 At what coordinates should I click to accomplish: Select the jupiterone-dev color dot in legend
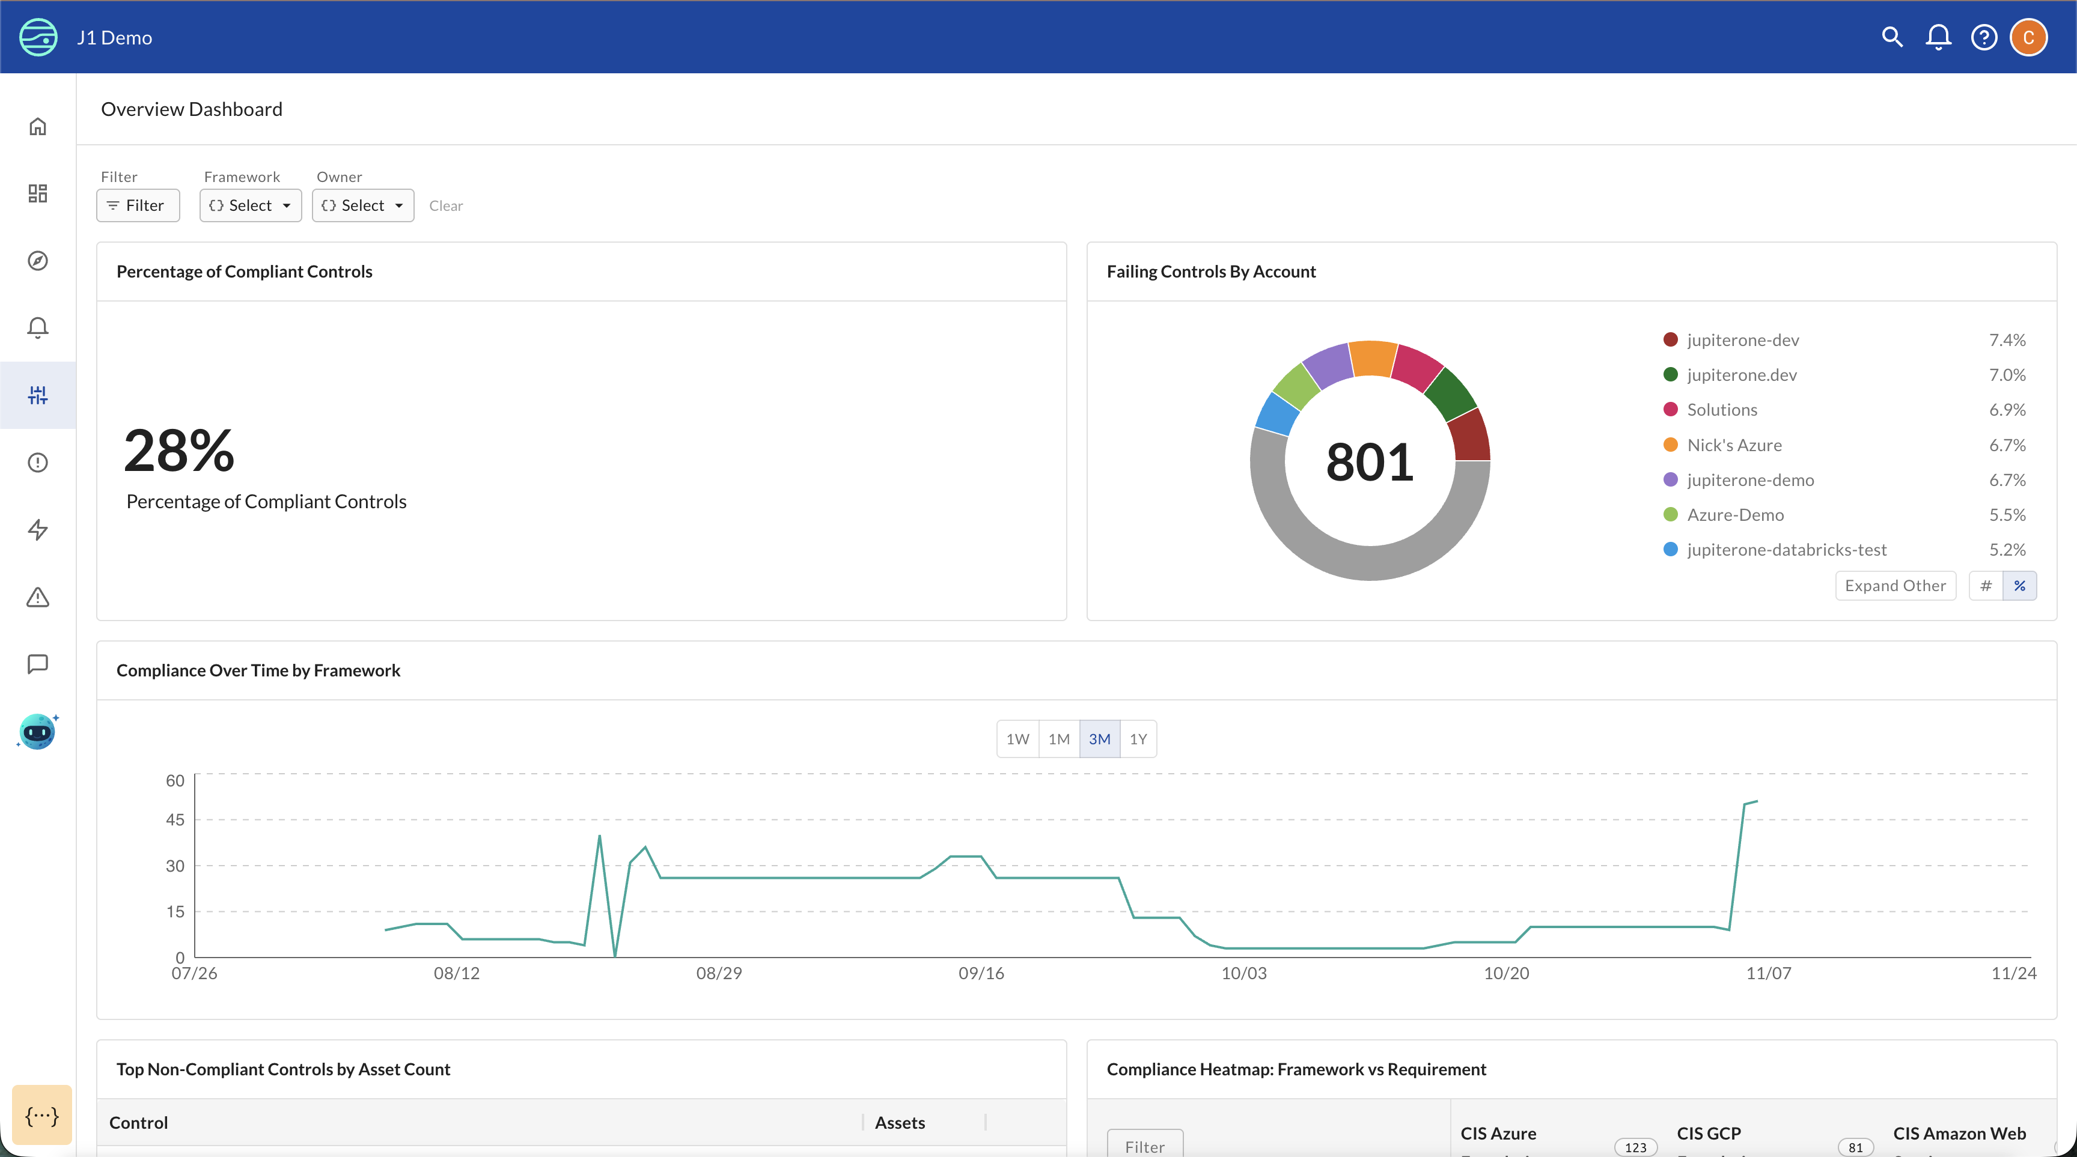pos(1671,339)
